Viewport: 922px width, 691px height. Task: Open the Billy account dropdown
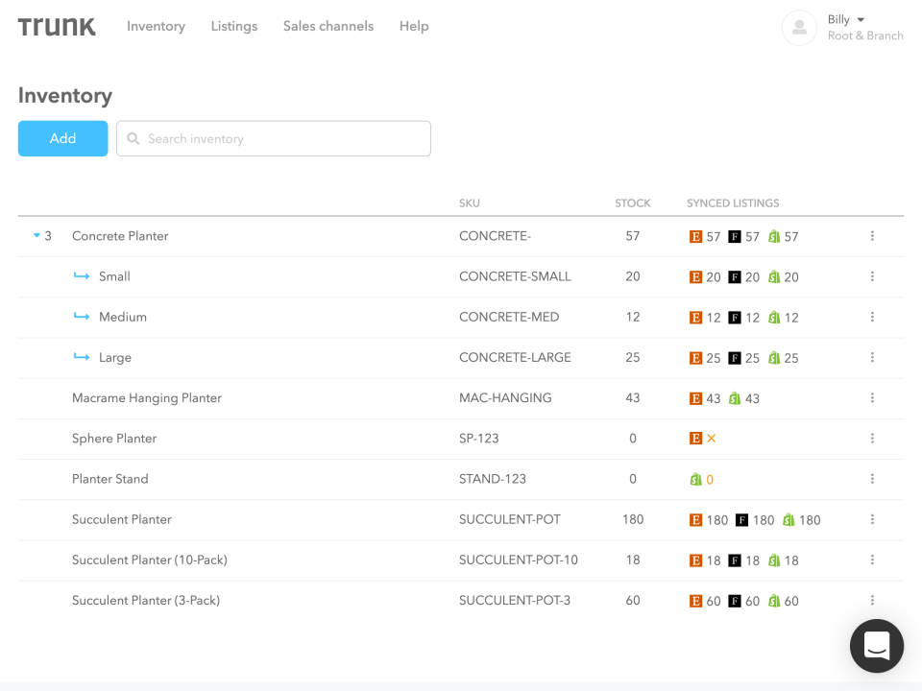click(x=847, y=20)
